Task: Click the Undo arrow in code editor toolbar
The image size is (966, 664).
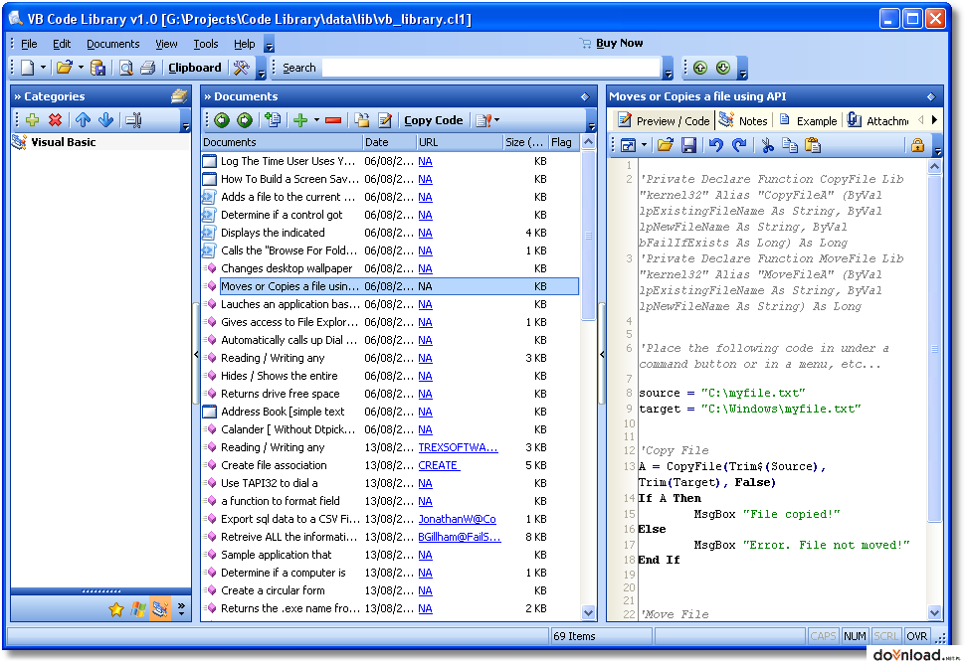Action: tap(716, 145)
